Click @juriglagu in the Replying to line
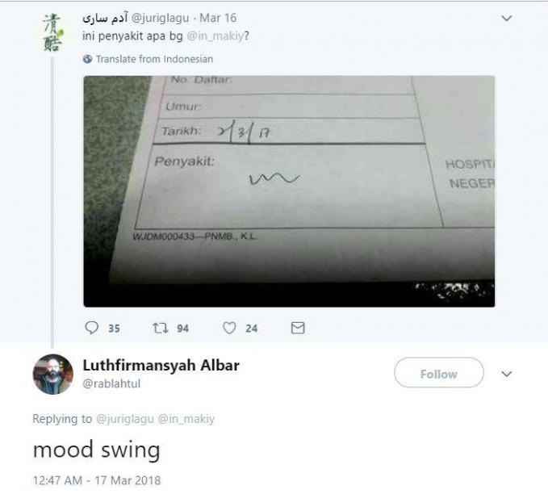548x494 pixels. coord(125,419)
